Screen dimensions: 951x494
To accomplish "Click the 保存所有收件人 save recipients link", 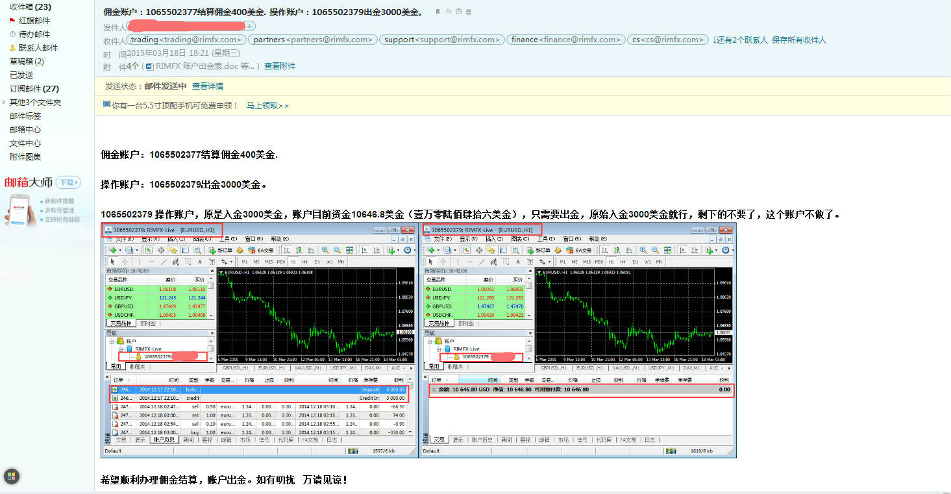I will pos(799,40).
